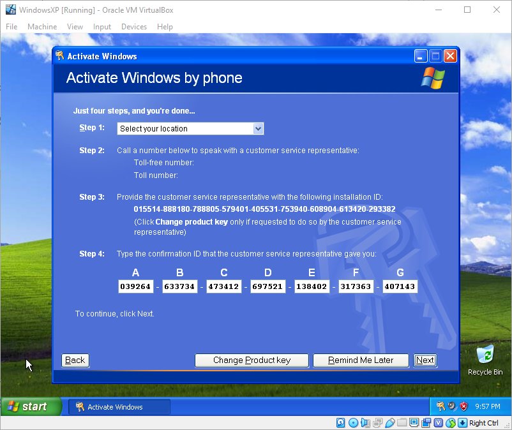Click the hard disk activity status icon

coord(340,423)
